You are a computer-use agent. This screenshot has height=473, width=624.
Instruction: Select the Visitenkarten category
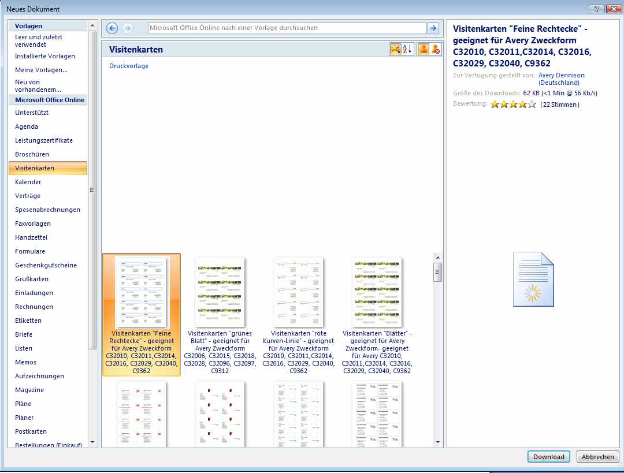[48, 168]
